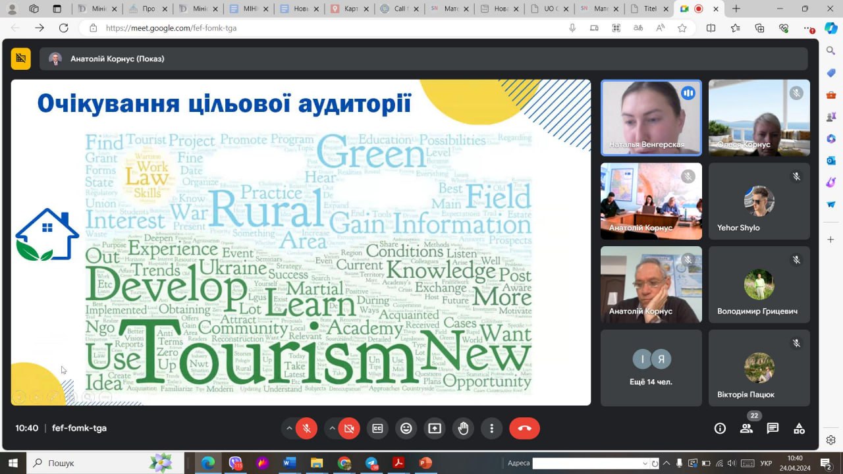This screenshot has width=843, height=474.
Task: Switch to the 'UO C' browser tab
Action: pos(549,9)
